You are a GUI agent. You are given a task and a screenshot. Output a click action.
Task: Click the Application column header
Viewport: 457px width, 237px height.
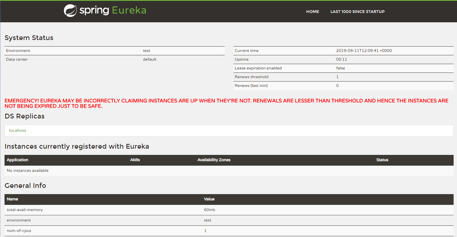tap(18, 160)
